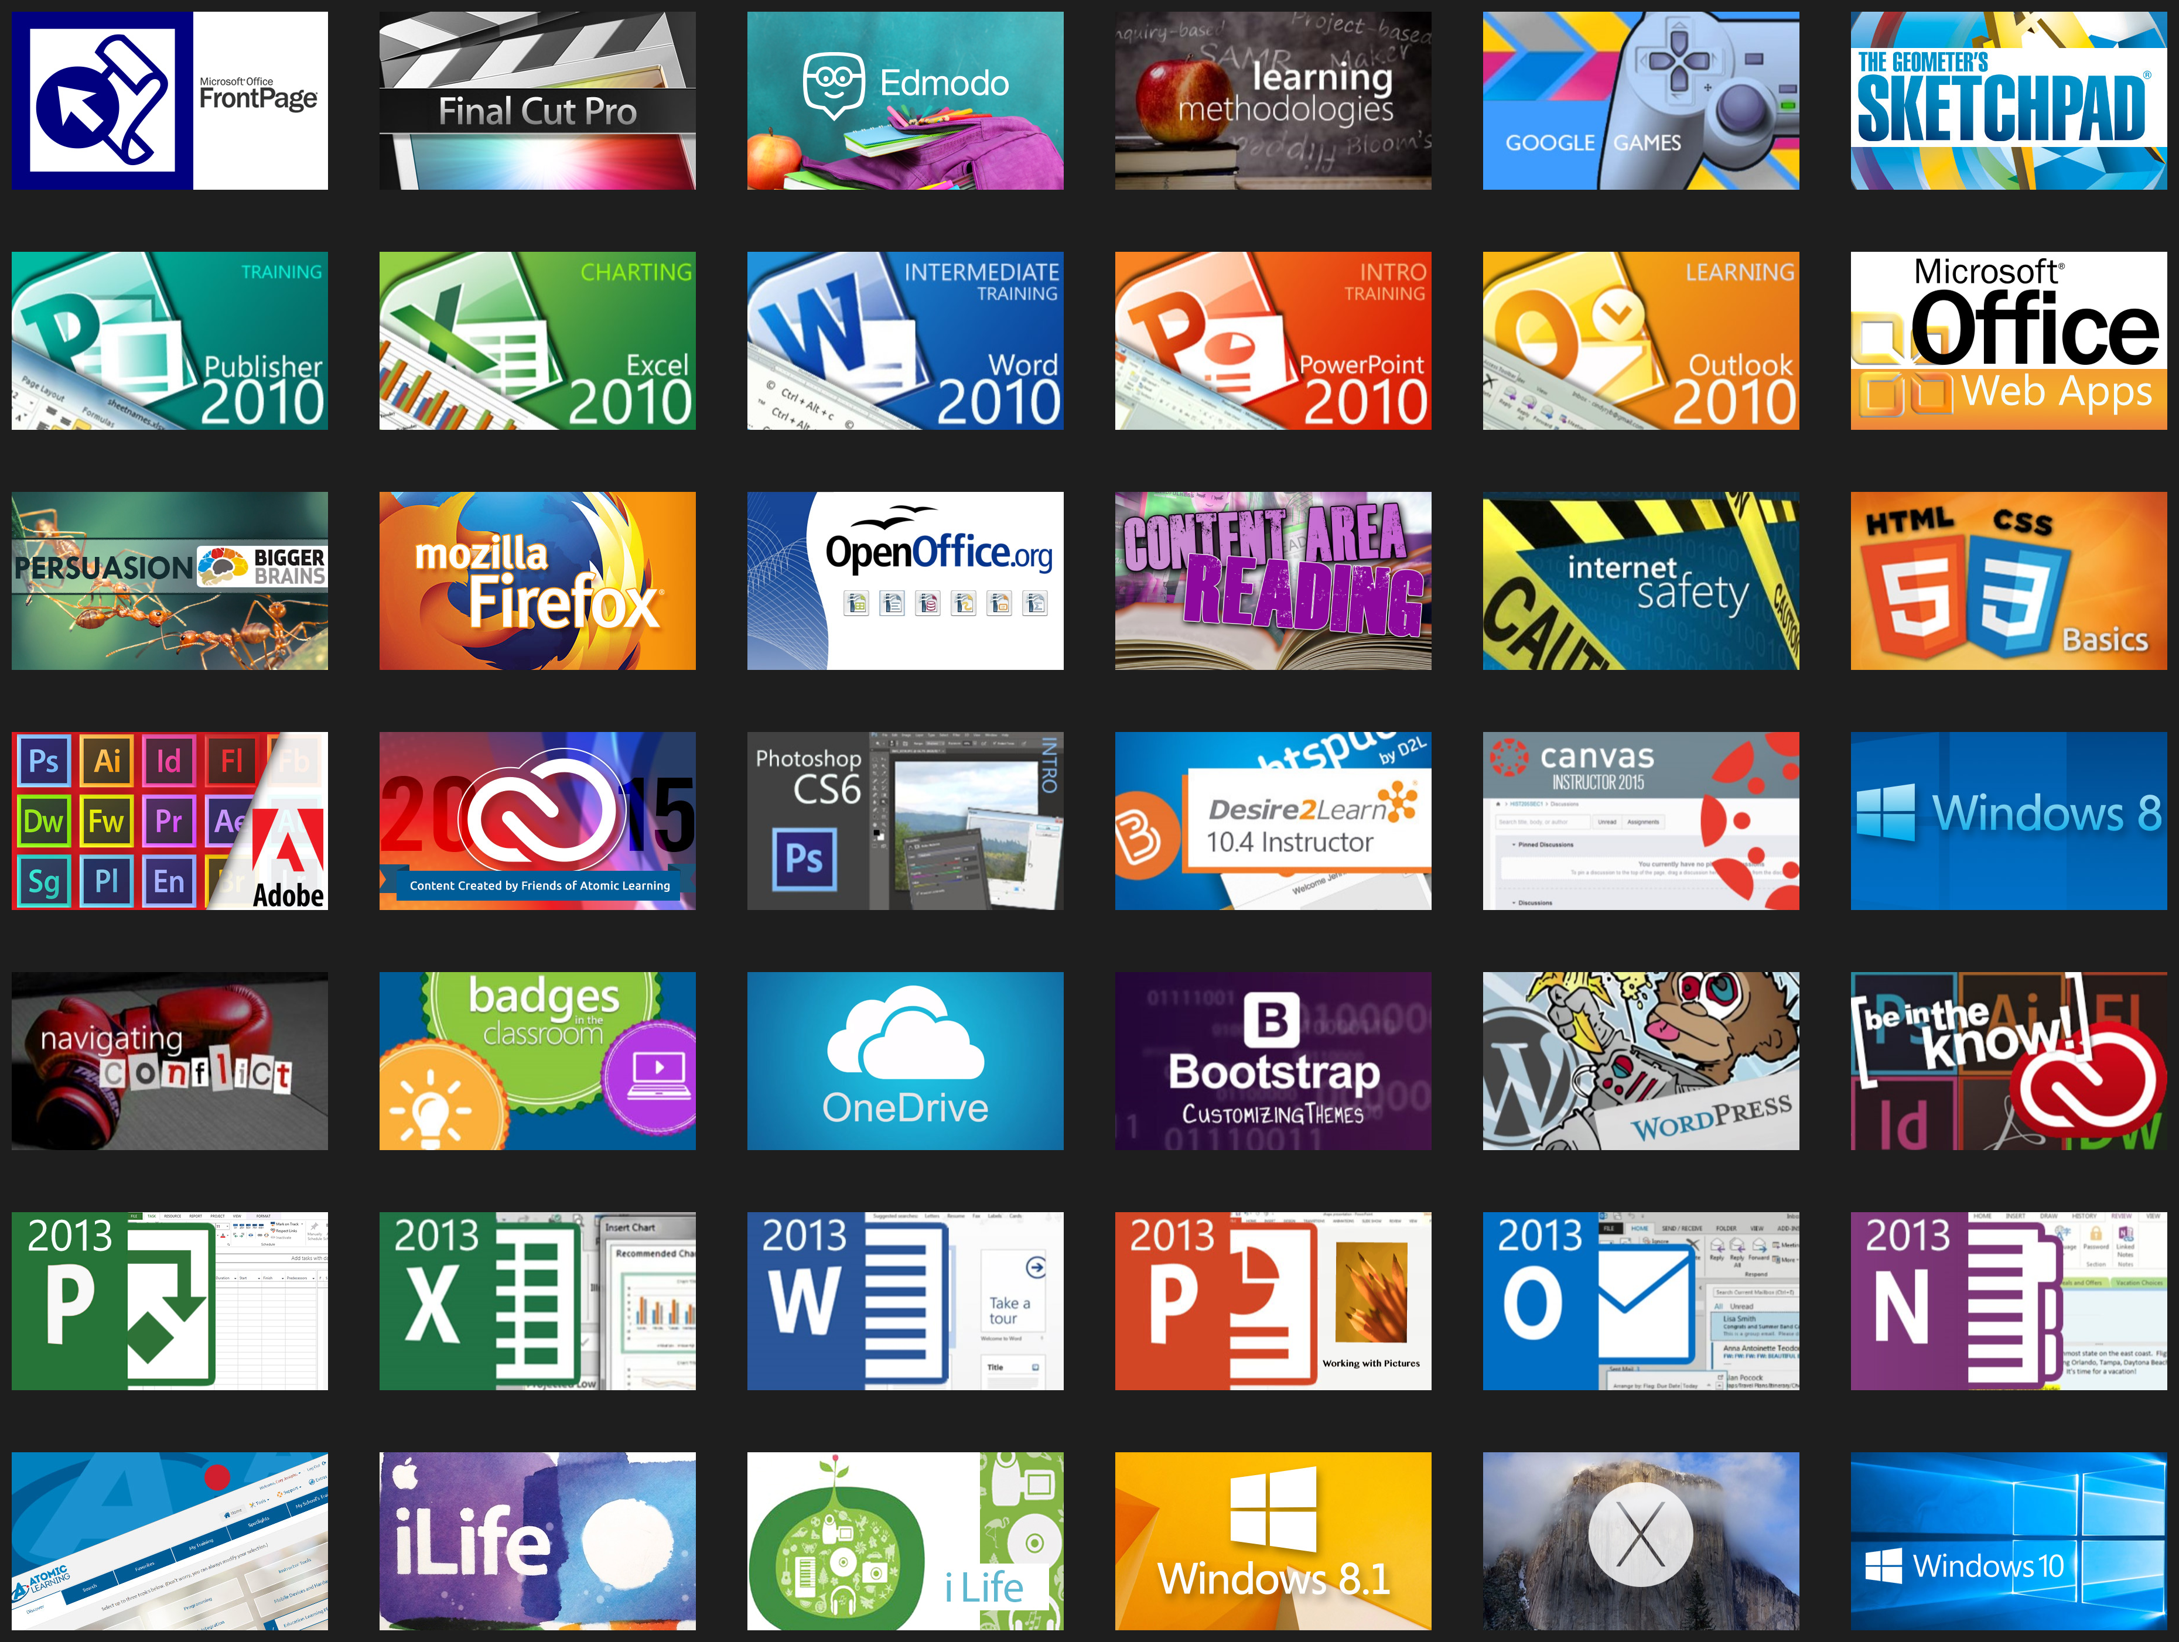Screen dimensions: 2179x1642
Task: Open the Edmodo training tile
Action: [904, 101]
